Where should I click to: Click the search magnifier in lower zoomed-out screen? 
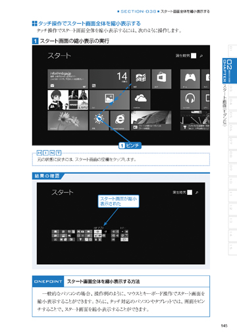(197, 192)
